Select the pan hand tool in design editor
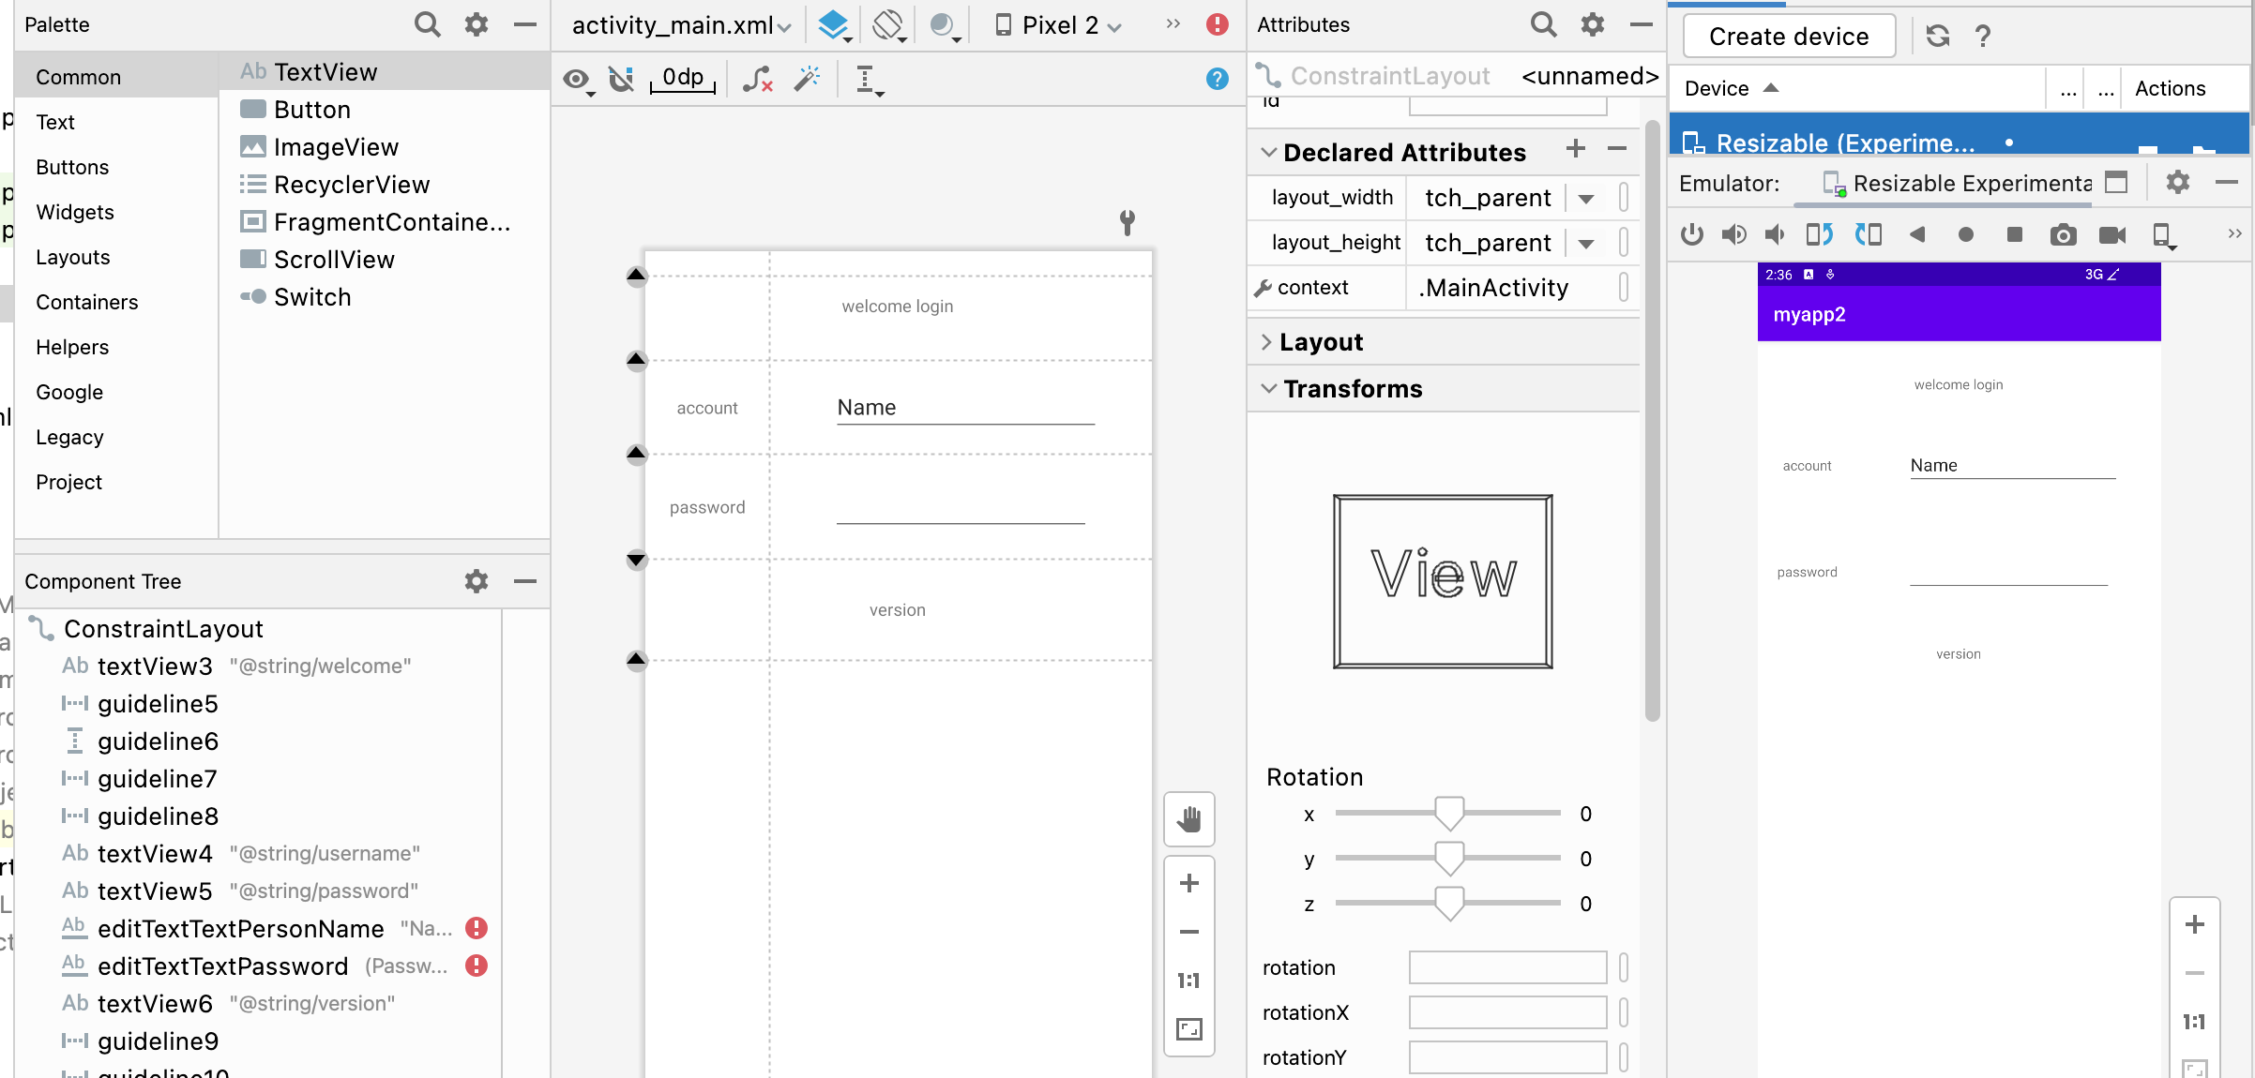2255x1078 pixels. coord(1188,819)
